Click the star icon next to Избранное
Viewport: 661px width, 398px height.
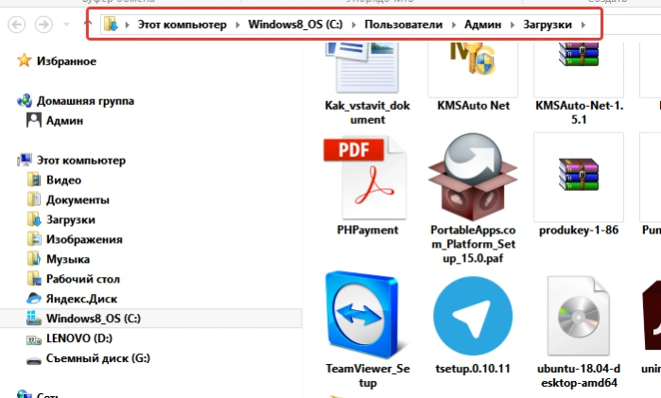click(24, 61)
